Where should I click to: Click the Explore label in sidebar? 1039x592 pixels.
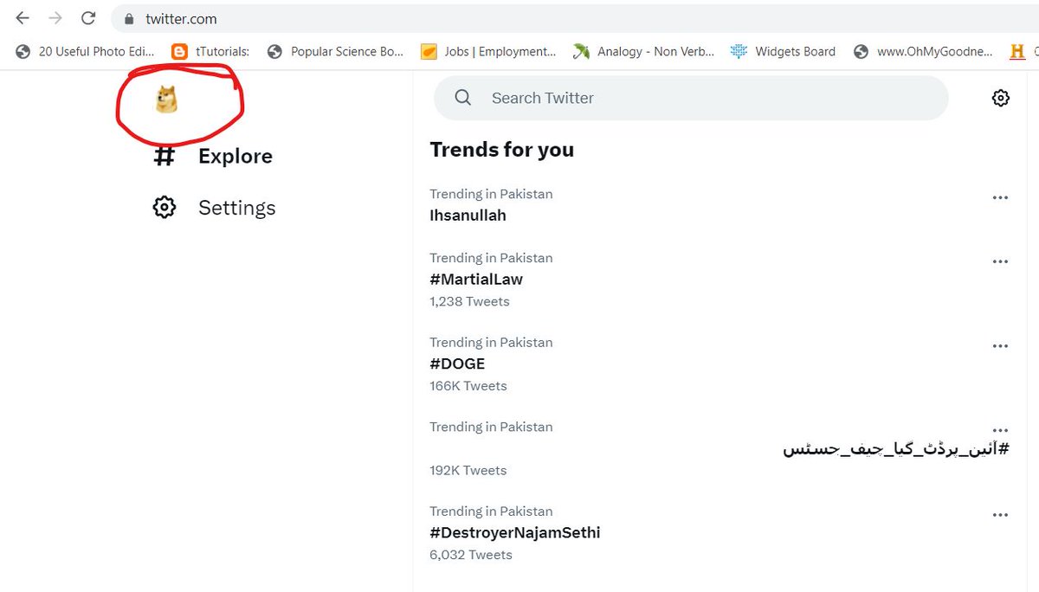tap(236, 156)
